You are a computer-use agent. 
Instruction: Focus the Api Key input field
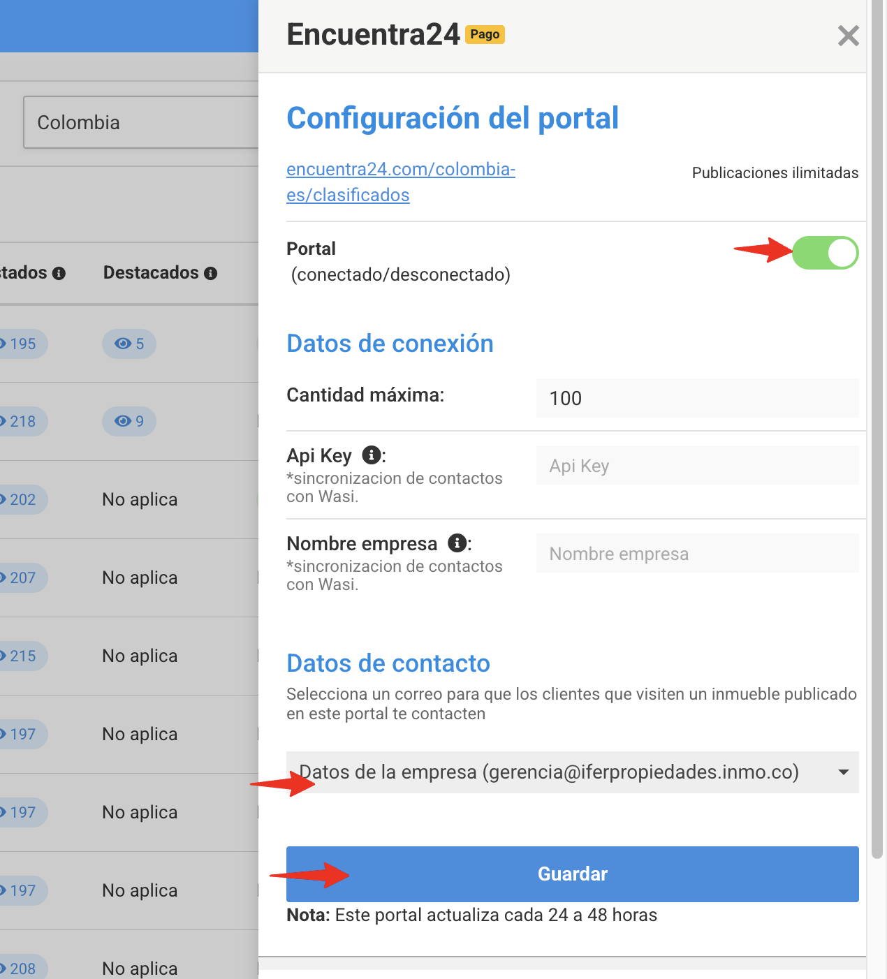pyautogui.click(x=697, y=465)
